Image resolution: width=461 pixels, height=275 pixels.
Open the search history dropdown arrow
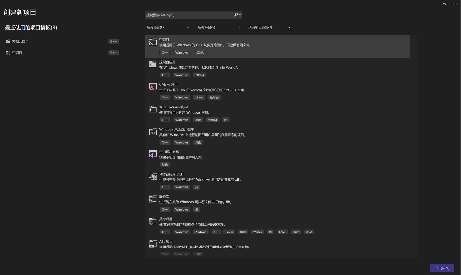(239, 15)
